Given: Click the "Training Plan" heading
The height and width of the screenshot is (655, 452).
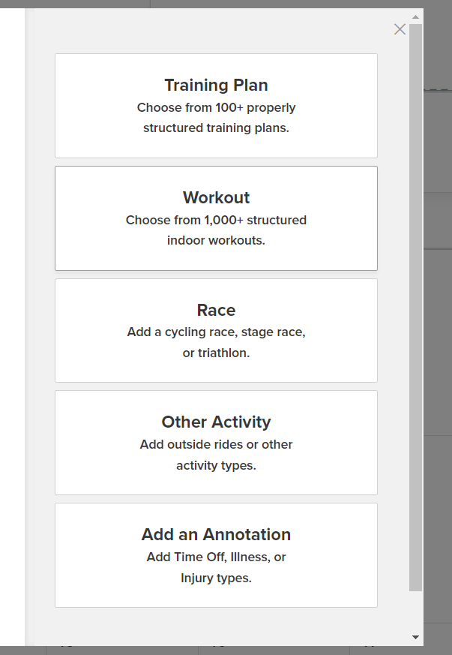Looking at the screenshot, I should coord(216,85).
